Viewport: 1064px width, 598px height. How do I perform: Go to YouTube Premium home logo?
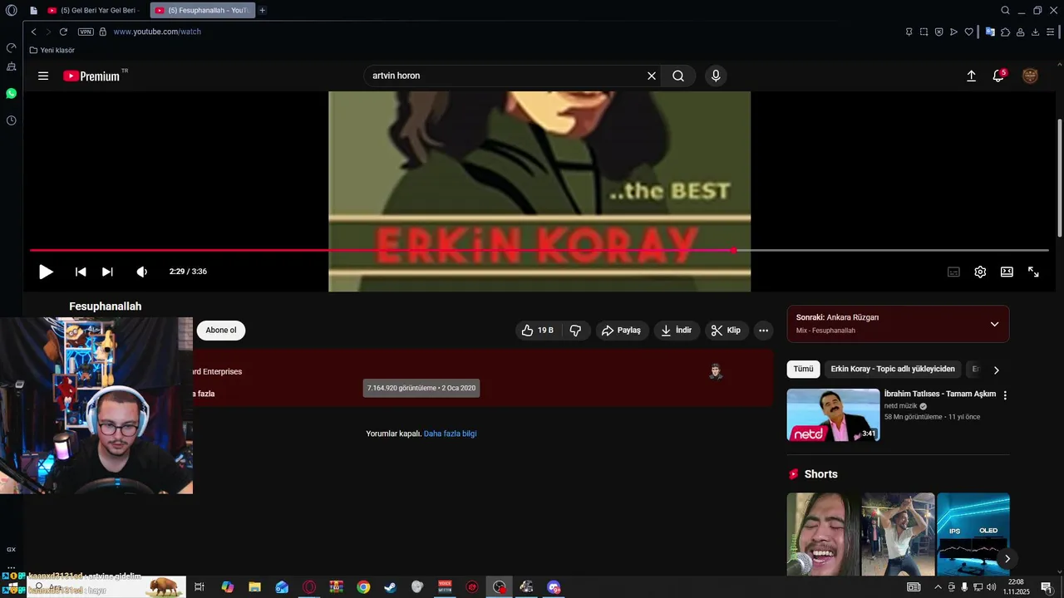click(93, 76)
